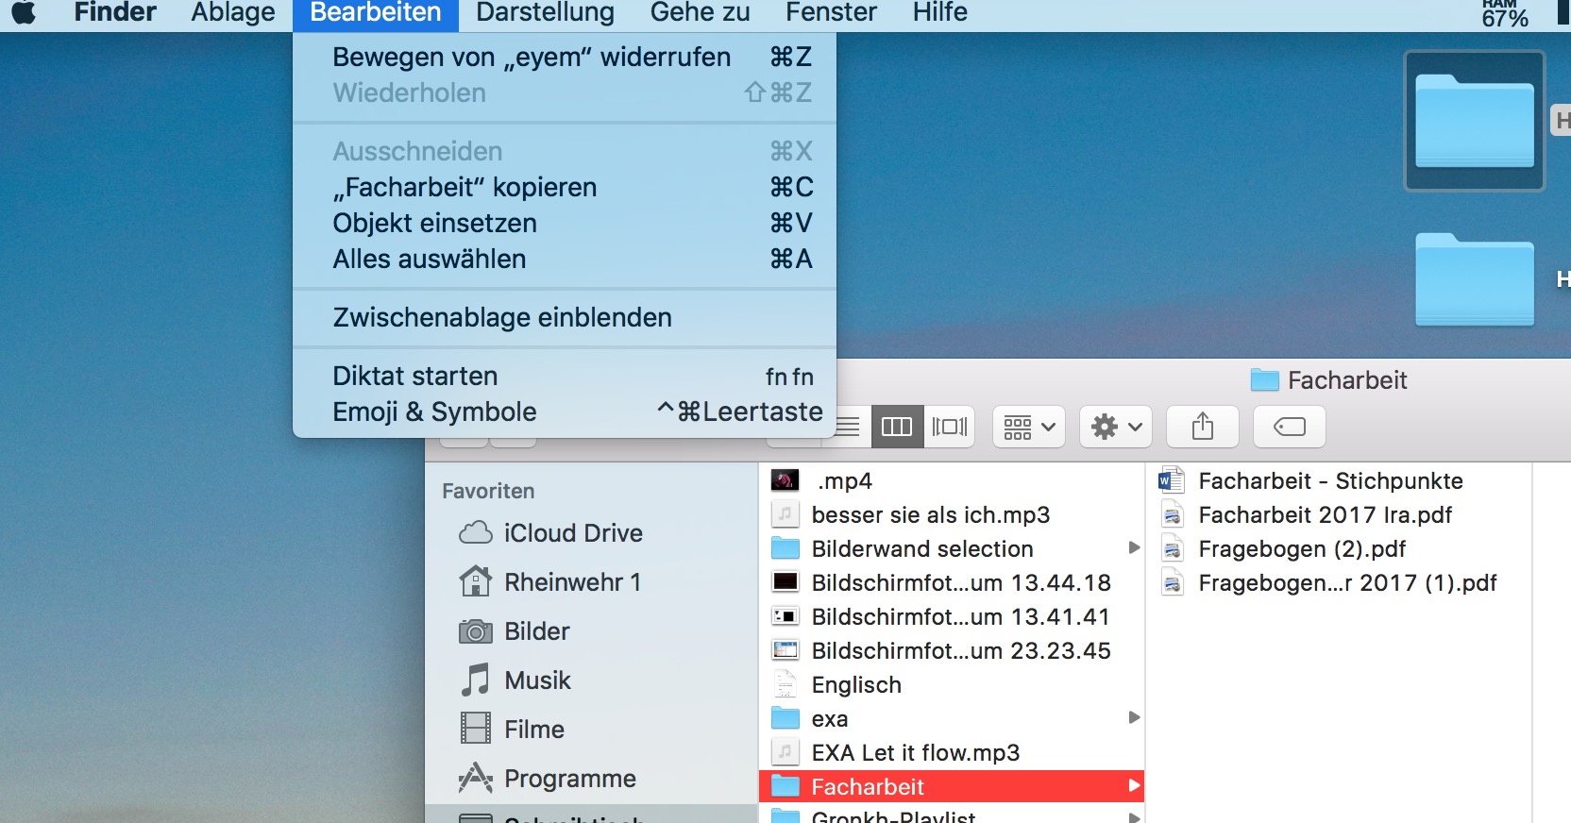Select Zwischenablage einblenden menu item
This screenshot has height=823, width=1571.
[x=502, y=318]
